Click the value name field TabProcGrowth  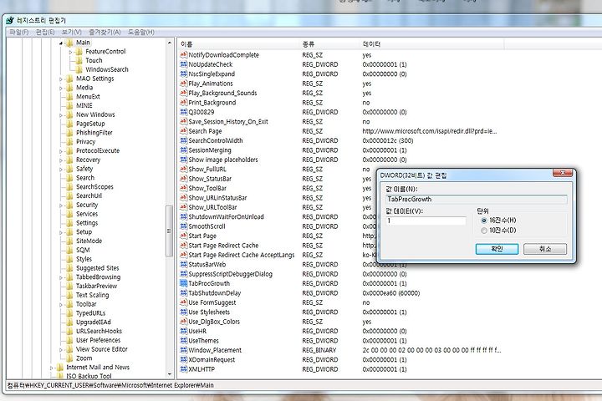[476, 199]
